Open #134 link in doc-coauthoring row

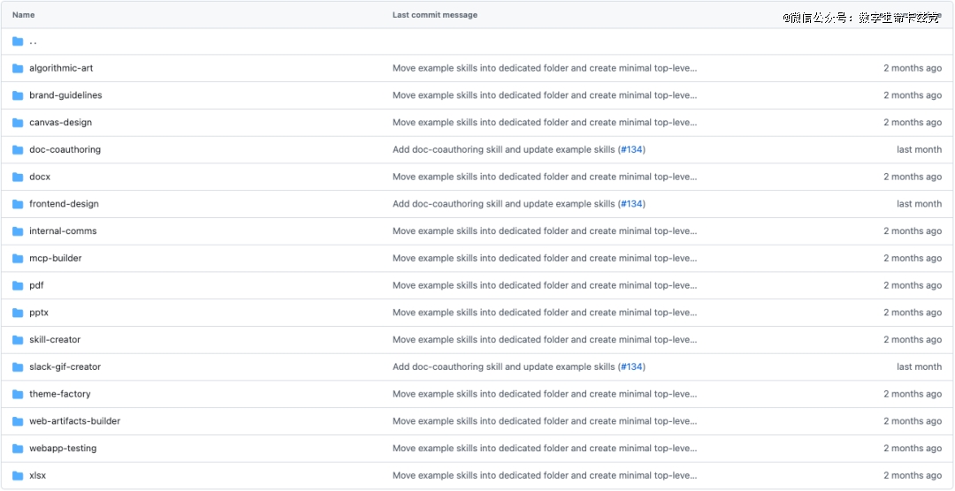631,150
